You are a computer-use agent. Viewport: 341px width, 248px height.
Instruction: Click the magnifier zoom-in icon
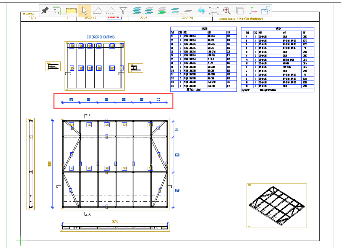[x=227, y=10]
